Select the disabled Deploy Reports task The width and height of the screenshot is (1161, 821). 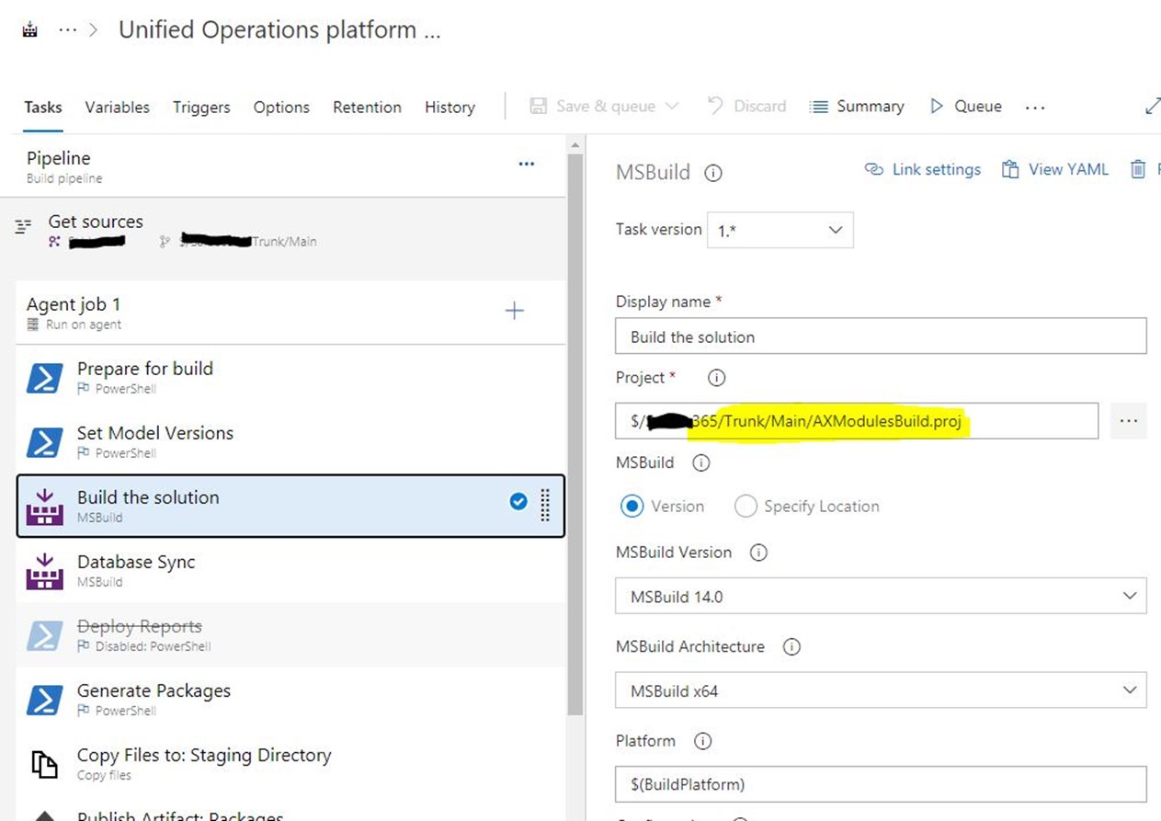[290, 634]
